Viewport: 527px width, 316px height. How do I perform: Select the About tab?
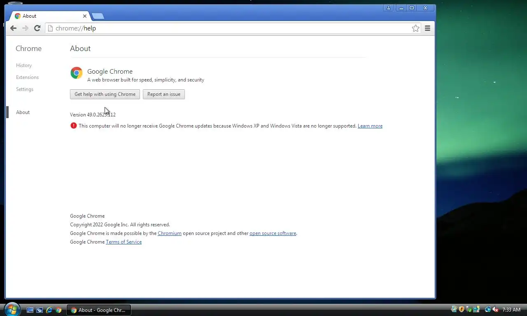point(50,16)
